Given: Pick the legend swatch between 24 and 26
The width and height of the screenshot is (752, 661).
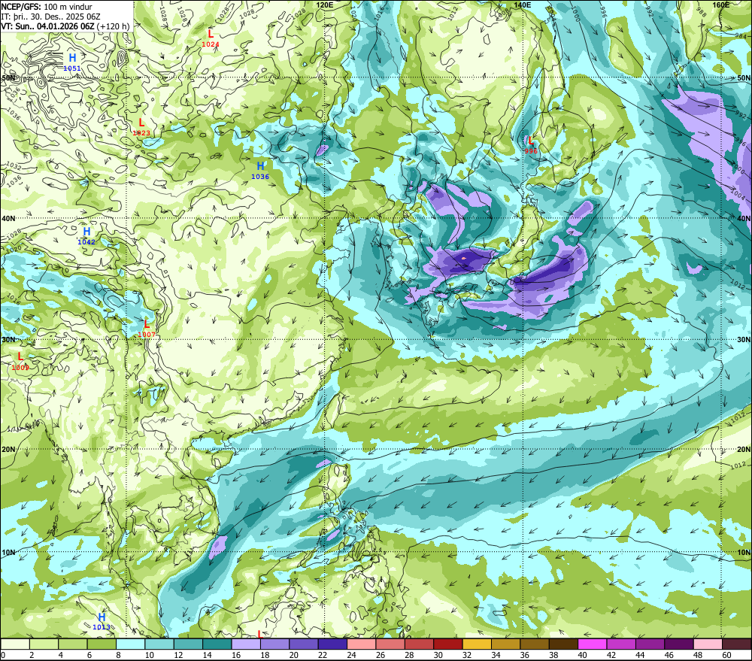Looking at the screenshot, I should click(361, 644).
